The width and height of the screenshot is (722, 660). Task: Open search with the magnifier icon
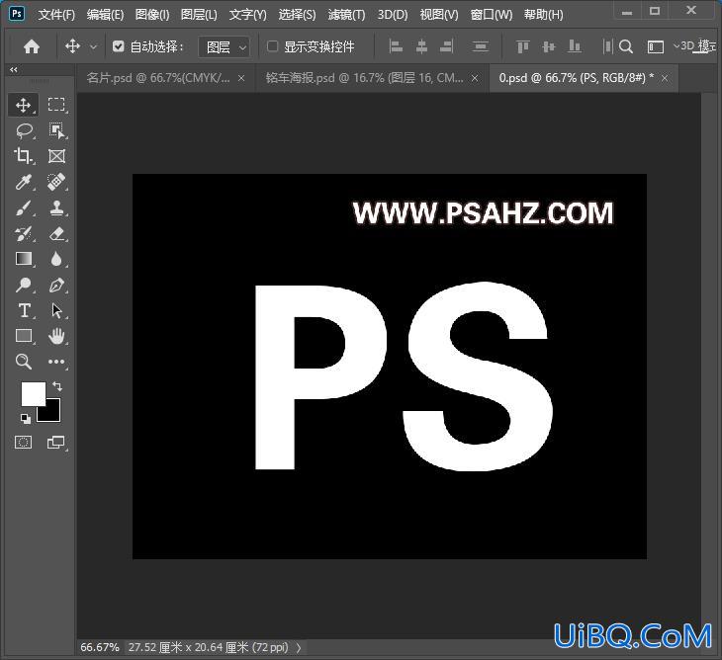(626, 46)
